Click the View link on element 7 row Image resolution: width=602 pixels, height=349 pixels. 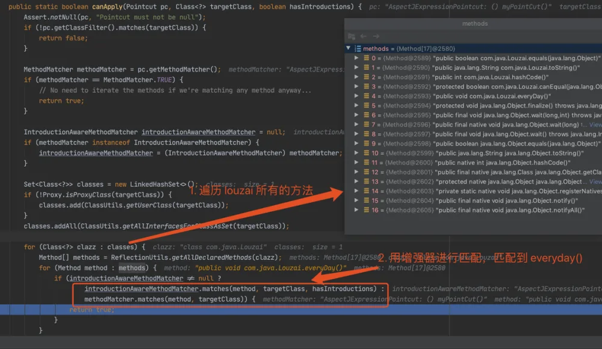pyautogui.click(x=595, y=125)
